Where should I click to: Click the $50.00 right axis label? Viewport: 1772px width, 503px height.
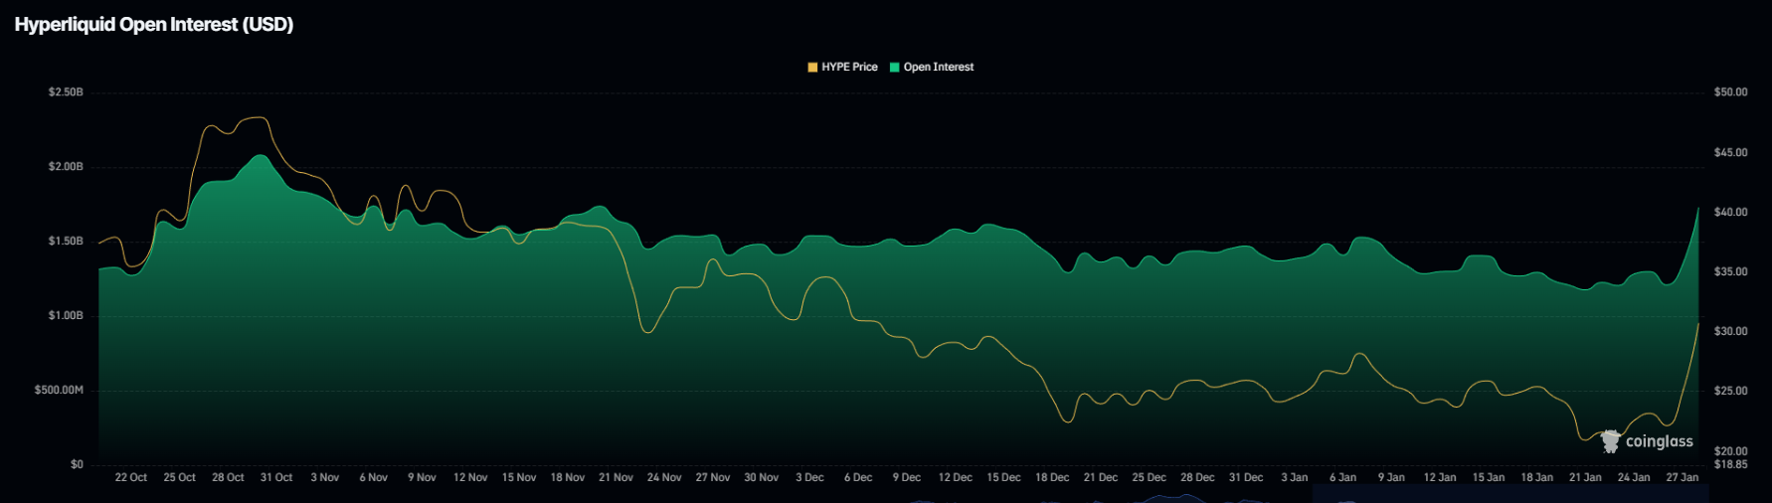coord(1730,92)
